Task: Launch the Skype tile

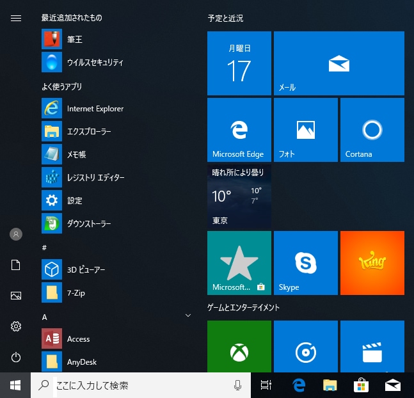Action: click(306, 263)
